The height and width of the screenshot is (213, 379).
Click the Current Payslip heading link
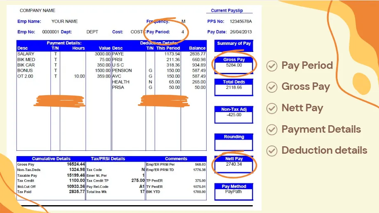(227, 11)
